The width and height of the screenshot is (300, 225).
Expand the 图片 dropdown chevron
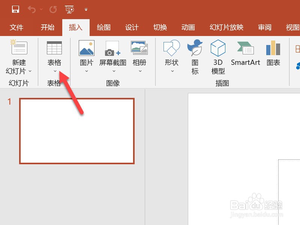87,71
